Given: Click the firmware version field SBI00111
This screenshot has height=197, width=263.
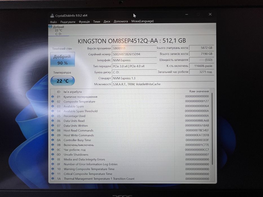Looking at the screenshot, I should pos(134,48).
